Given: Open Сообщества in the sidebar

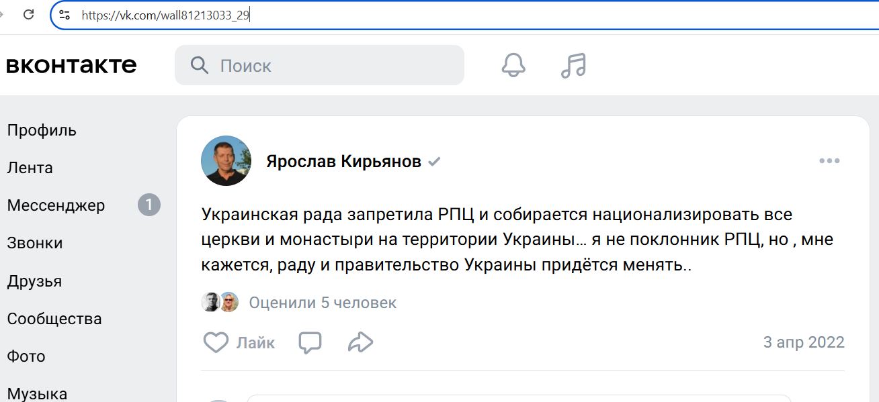Looking at the screenshot, I should [x=54, y=318].
